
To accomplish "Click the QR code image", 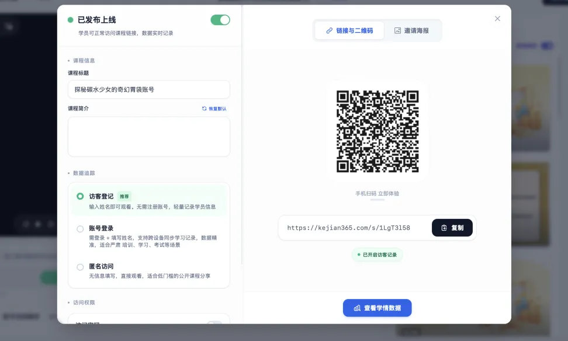I will coord(377,131).
